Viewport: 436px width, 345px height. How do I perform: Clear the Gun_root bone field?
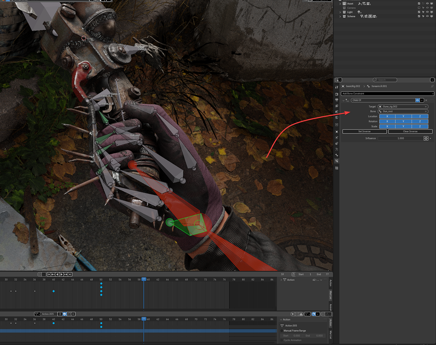click(x=426, y=111)
